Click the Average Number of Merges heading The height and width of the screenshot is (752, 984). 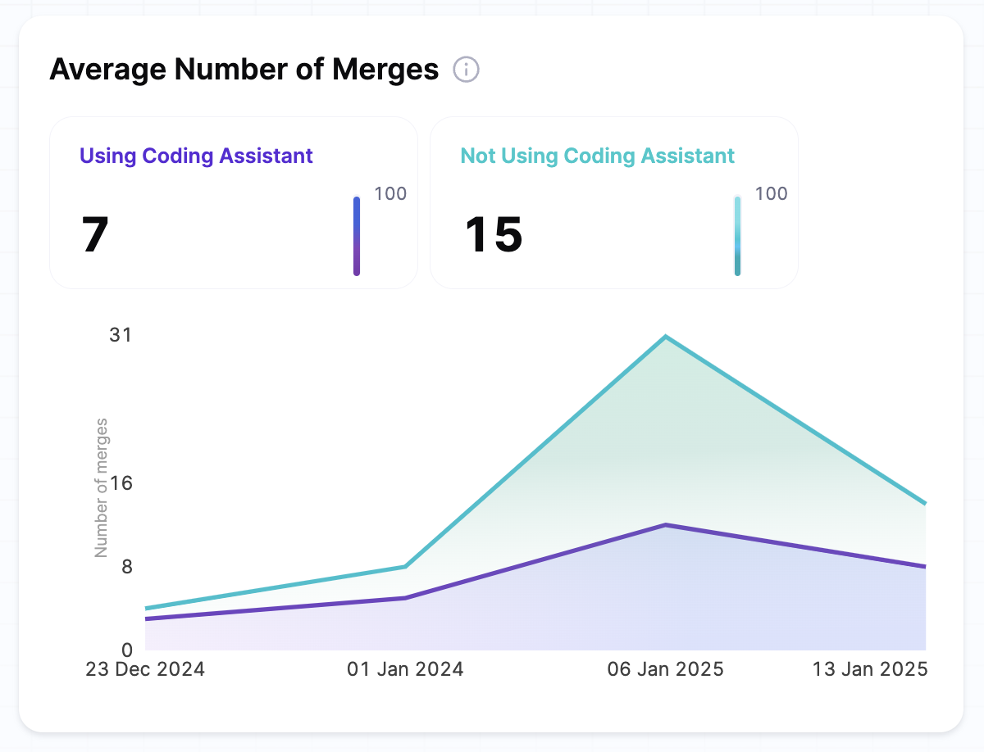click(x=244, y=70)
